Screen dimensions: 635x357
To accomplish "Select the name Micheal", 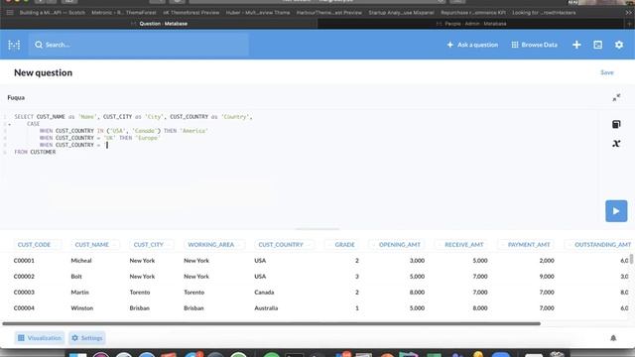I will click(81, 260).
